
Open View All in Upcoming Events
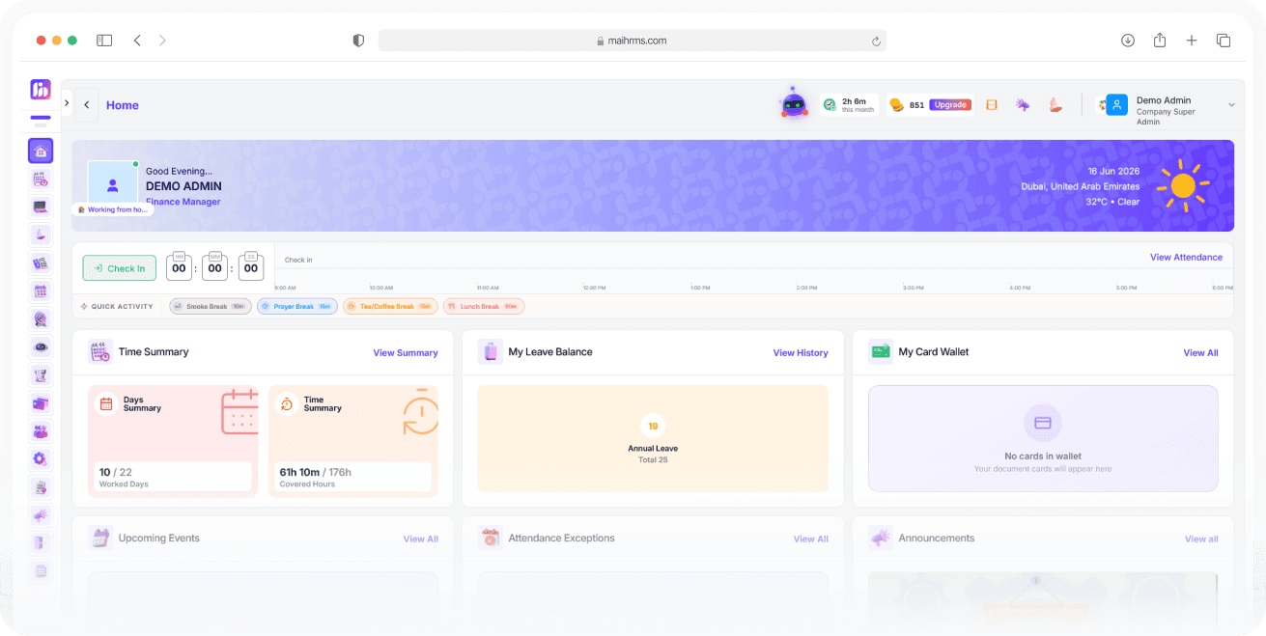(x=421, y=539)
